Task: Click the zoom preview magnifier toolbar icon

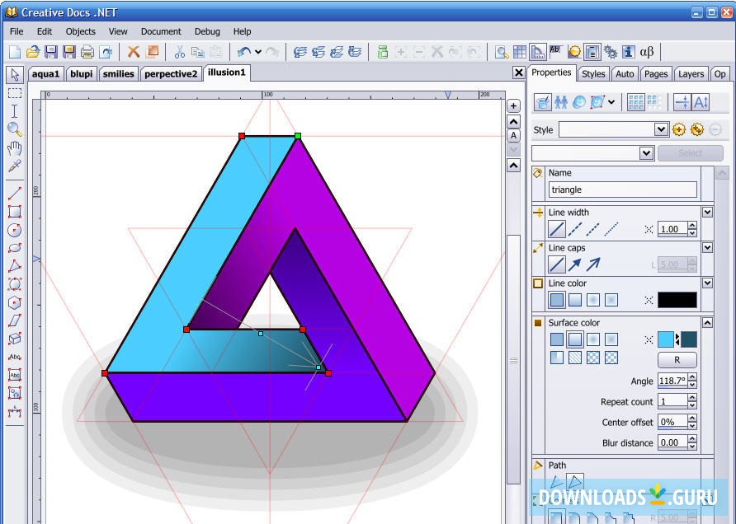Action: tap(502, 52)
